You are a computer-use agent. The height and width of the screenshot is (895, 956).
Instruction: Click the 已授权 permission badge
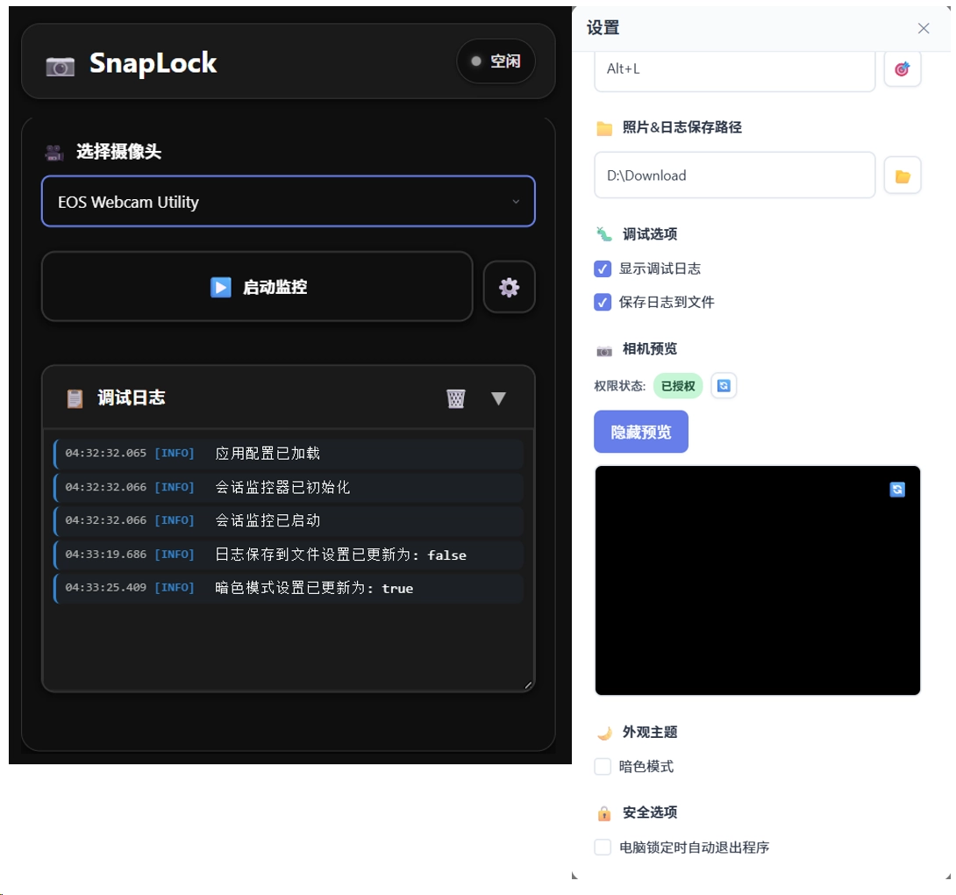678,385
